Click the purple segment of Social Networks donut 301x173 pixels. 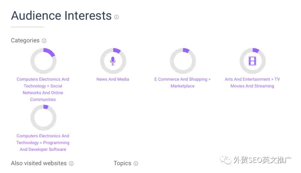(50, 52)
